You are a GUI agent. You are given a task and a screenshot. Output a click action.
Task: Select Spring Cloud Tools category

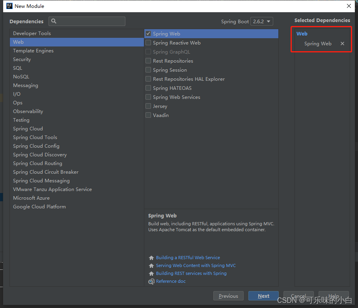click(77, 137)
